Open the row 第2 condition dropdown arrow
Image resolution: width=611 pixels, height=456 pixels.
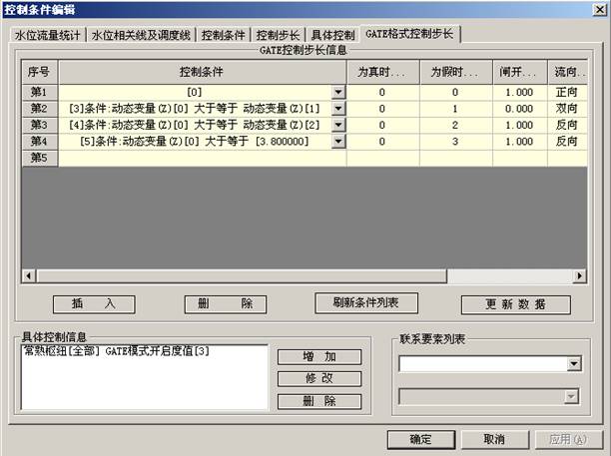point(338,108)
